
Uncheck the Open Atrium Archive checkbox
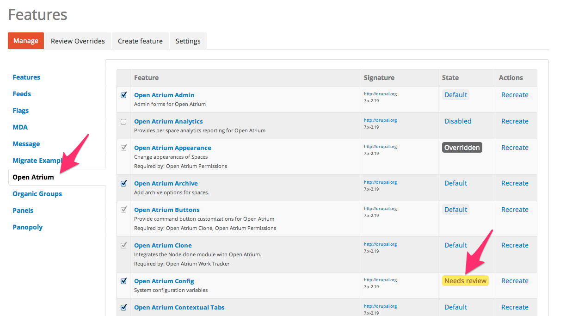point(123,183)
